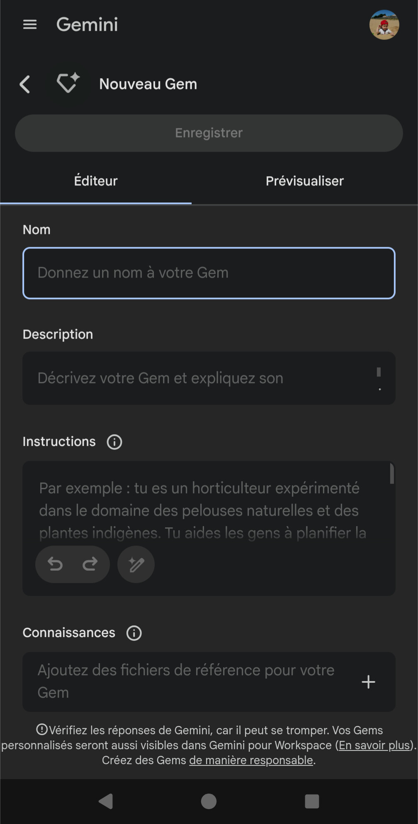Go back with the left chevron
This screenshot has height=824, width=418.
[25, 84]
